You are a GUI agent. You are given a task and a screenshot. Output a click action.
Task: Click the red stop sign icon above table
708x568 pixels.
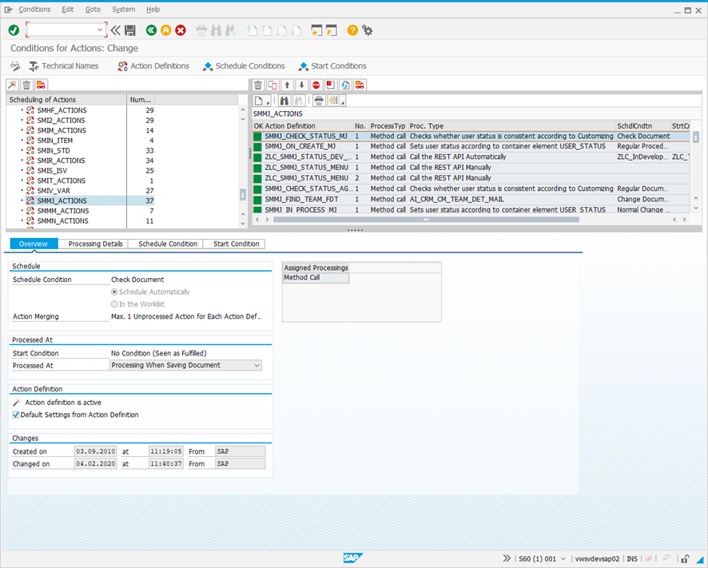point(316,85)
